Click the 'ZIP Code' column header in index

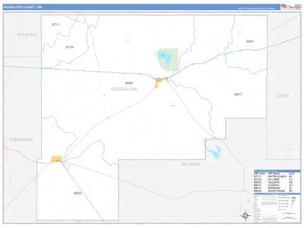pos(260,174)
